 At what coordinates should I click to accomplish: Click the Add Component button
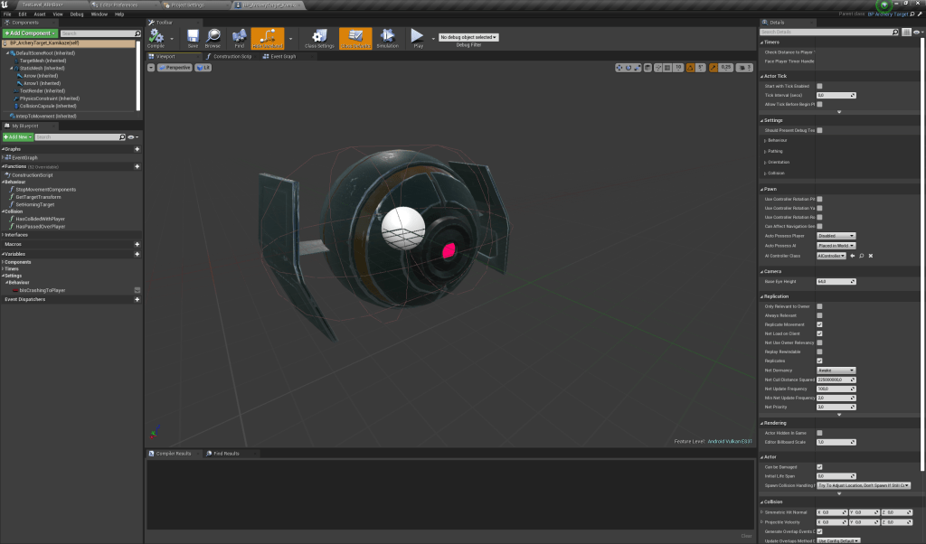pyautogui.click(x=29, y=33)
